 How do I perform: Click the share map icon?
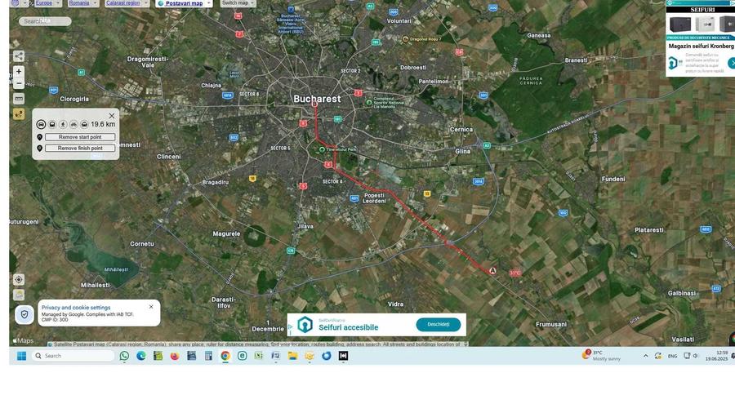[x=18, y=56]
